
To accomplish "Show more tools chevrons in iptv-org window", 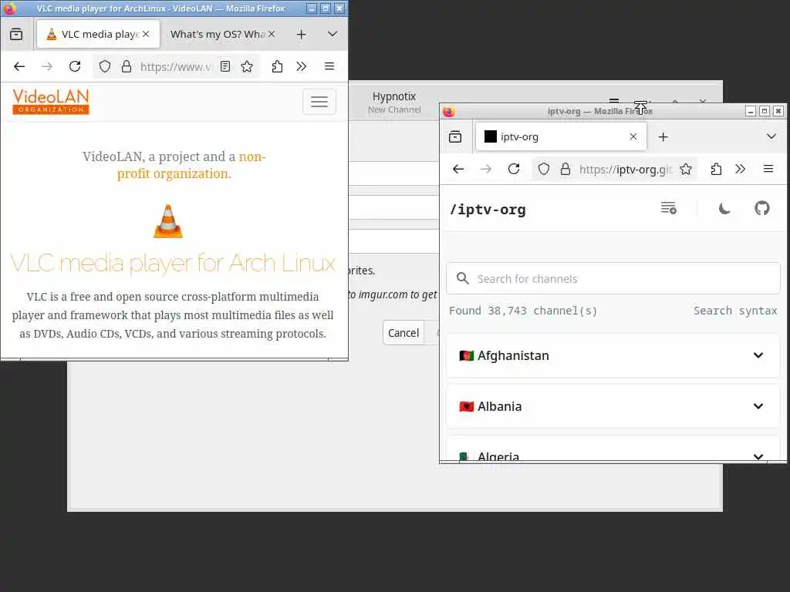I will [x=740, y=169].
